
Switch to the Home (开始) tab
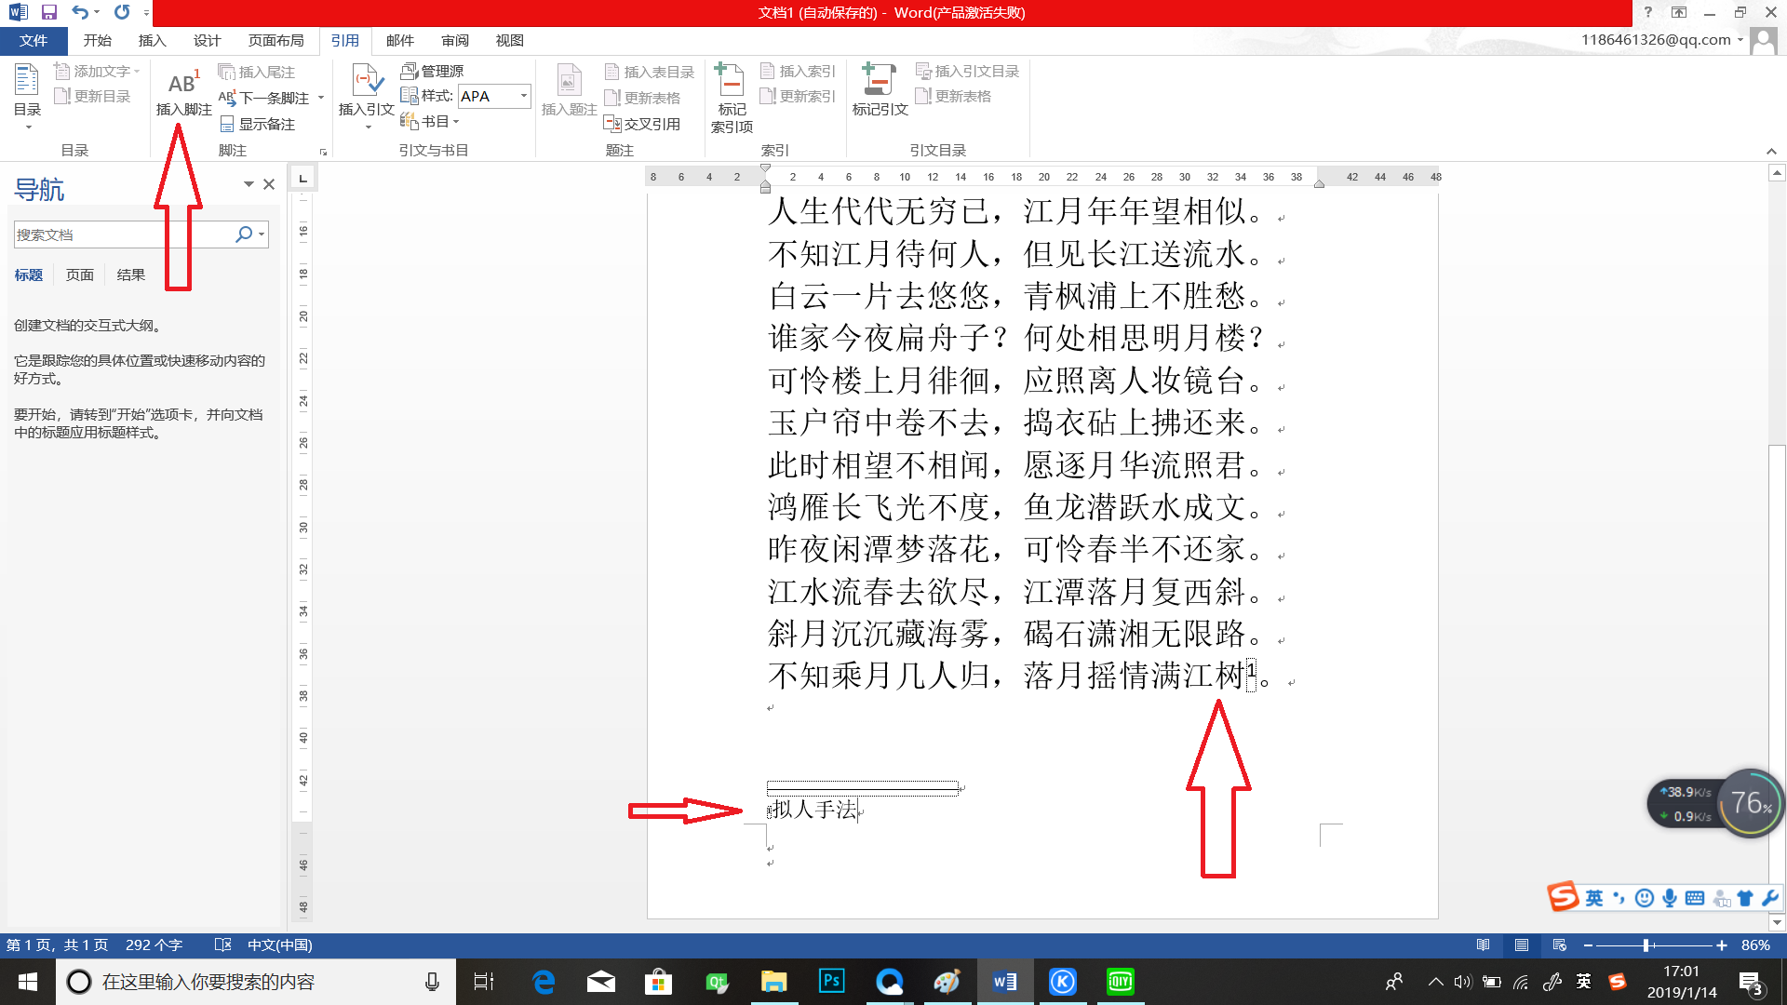tap(97, 40)
